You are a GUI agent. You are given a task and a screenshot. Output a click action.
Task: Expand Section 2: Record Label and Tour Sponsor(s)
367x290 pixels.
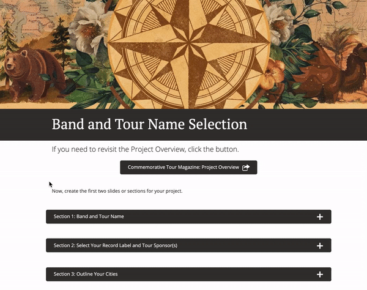tap(188, 245)
